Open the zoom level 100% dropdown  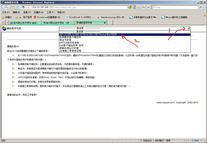pos(202,141)
